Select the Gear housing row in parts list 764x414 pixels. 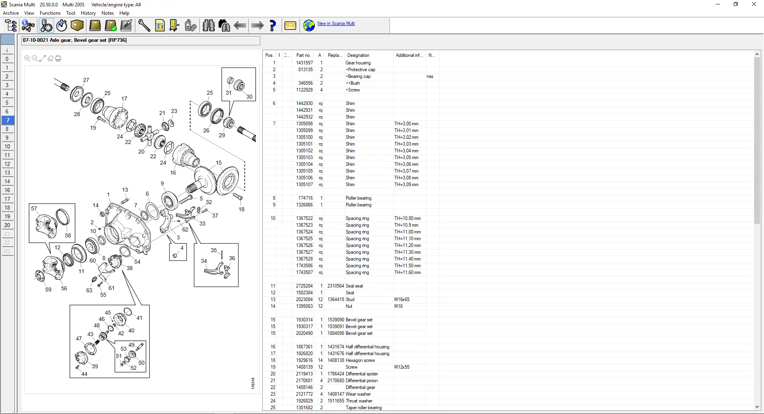click(x=358, y=63)
